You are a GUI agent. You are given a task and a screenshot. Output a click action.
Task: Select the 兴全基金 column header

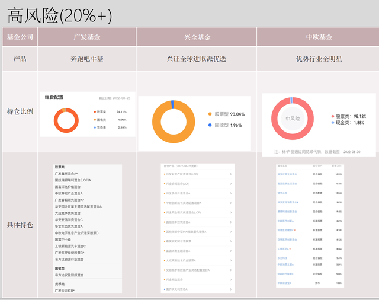click(x=197, y=37)
